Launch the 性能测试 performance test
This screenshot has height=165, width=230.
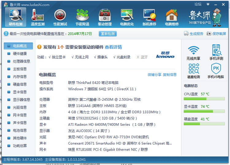[60, 17]
